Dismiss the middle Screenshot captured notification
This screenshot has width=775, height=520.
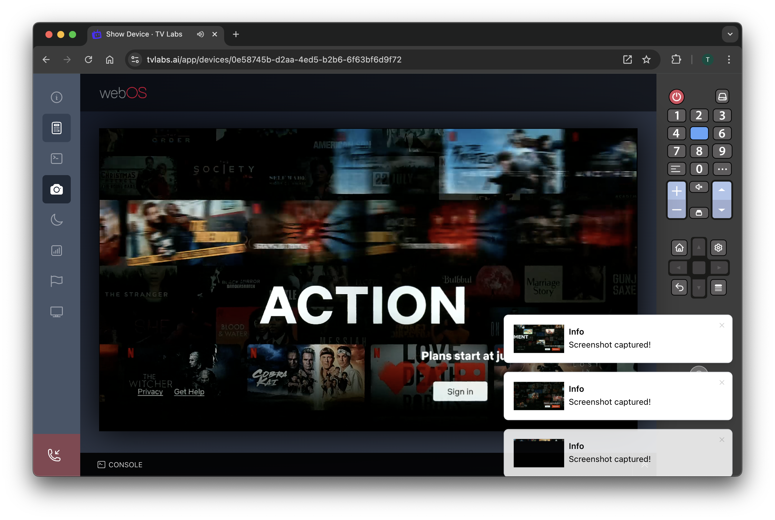pos(722,383)
